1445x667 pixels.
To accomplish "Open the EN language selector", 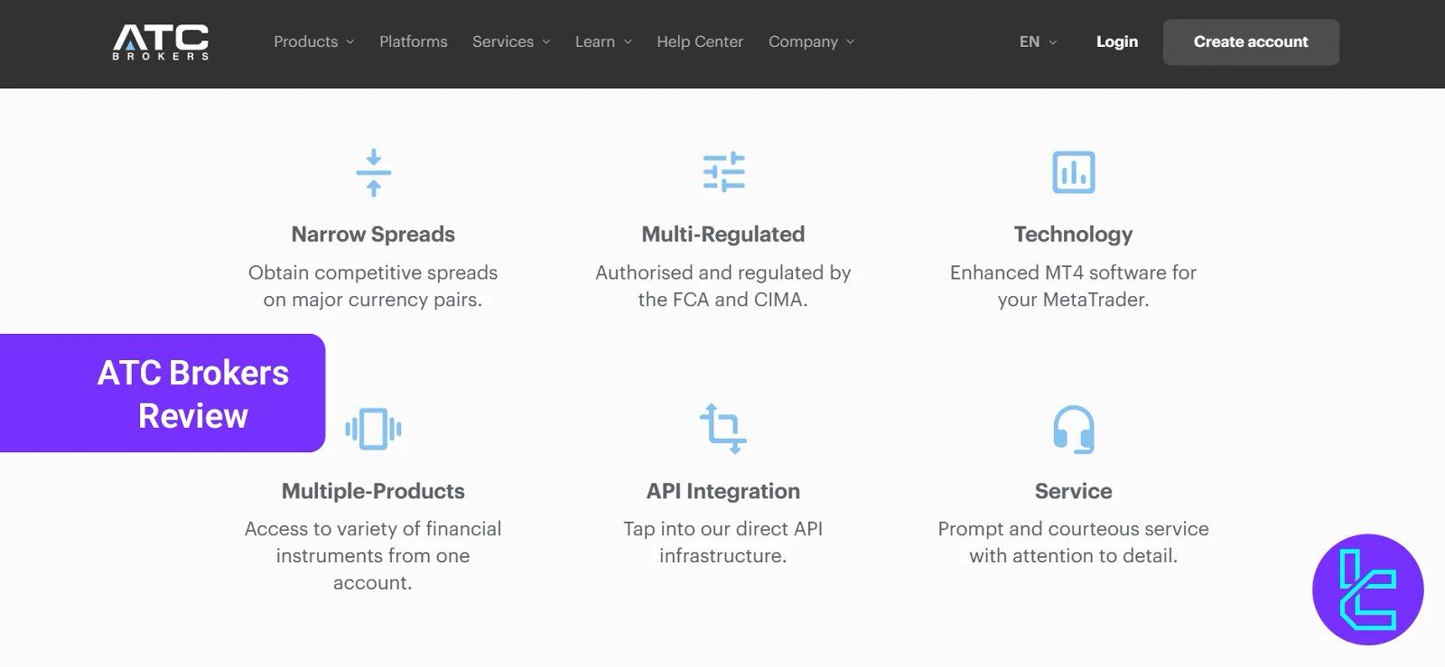I will 1038,42.
